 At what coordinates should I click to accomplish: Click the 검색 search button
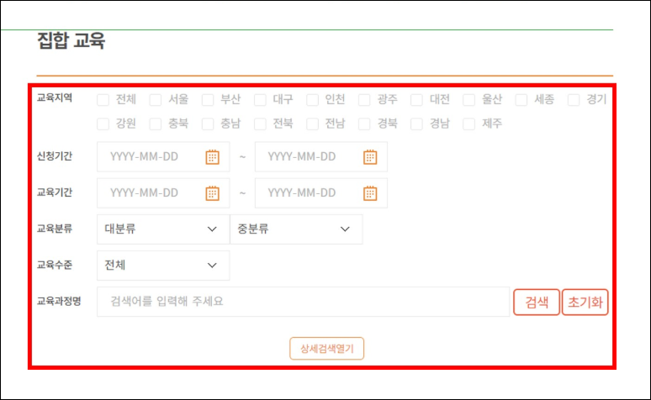click(537, 302)
